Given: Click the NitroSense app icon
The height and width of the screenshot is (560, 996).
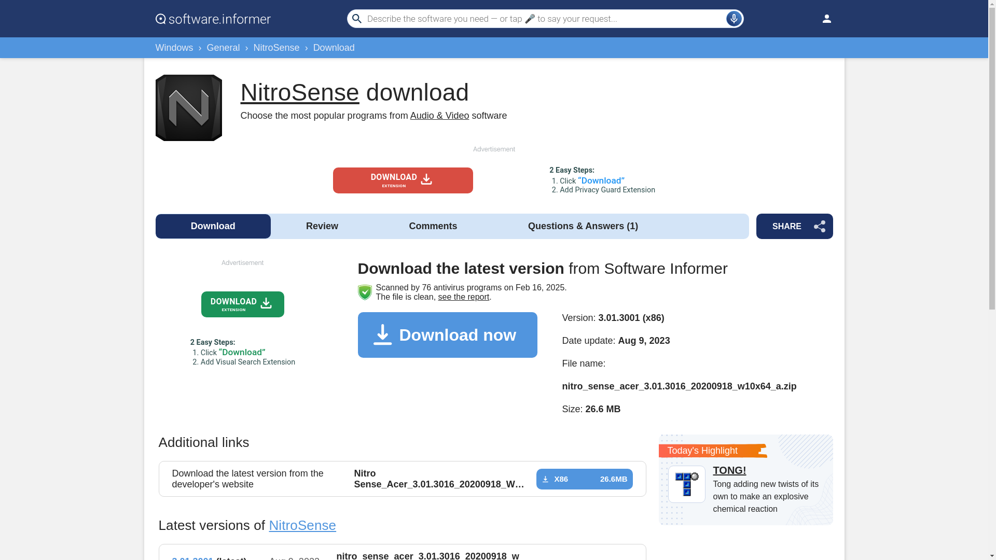Looking at the screenshot, I should (189, 108).
